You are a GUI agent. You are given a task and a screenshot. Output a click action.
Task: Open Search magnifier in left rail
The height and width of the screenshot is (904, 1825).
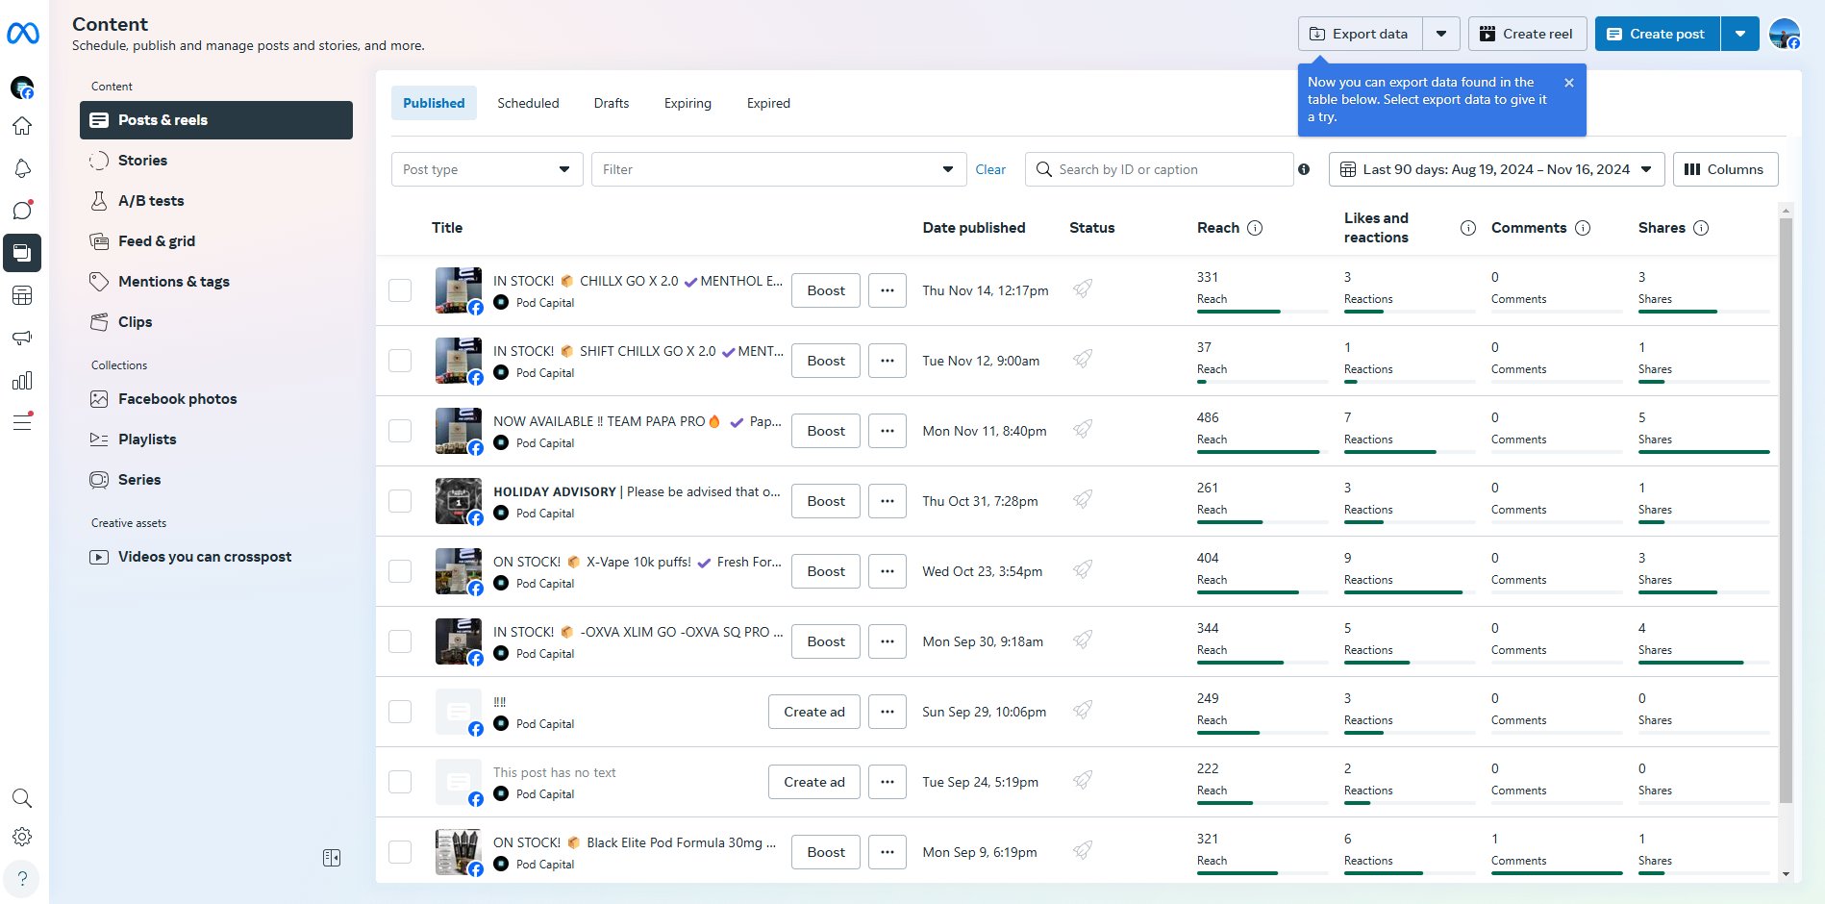click(x=22, y=798)
